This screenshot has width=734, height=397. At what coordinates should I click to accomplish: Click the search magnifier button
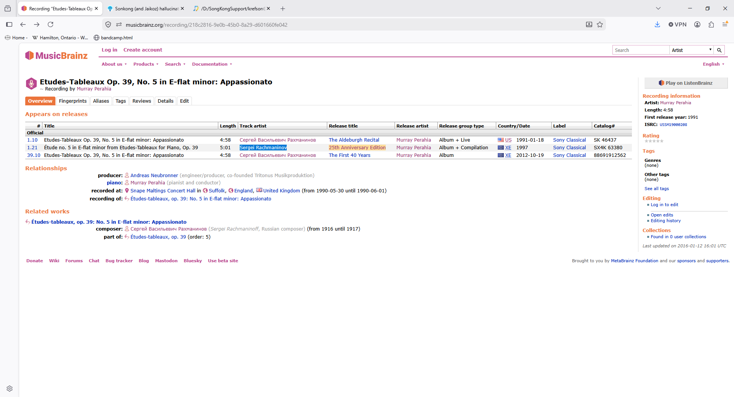[x=719, y=50]
